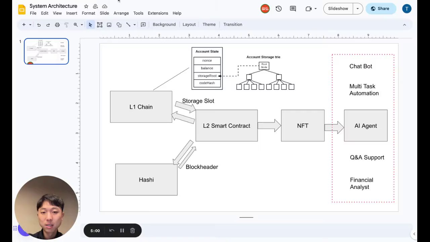Click the Multi Task Automation text

coord(364,90)
